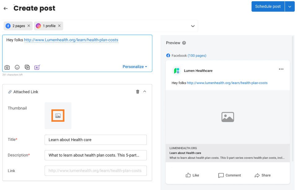297x190 pixels.
Task: Open the camera icon to add media
Action: click(7, 67)
